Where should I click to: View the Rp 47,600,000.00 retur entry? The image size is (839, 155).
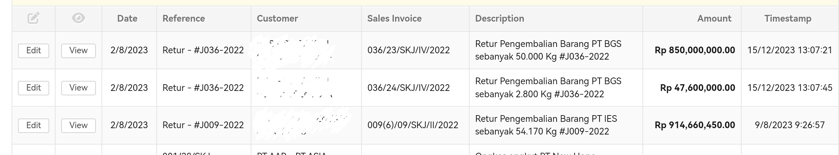[78, 88]
